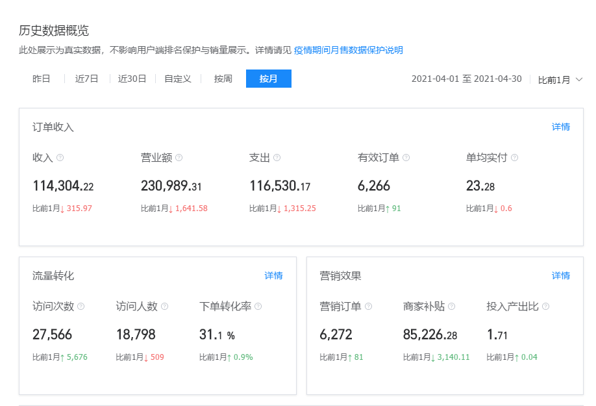
Task: Select the 按周 time range tab
Action: [x=223, y=79]
